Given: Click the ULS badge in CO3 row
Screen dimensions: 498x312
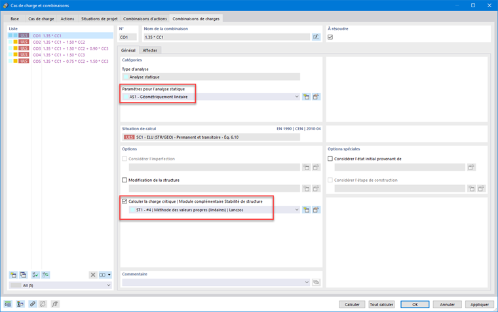Looking at the screenshot, I should (x=24, y=48).
